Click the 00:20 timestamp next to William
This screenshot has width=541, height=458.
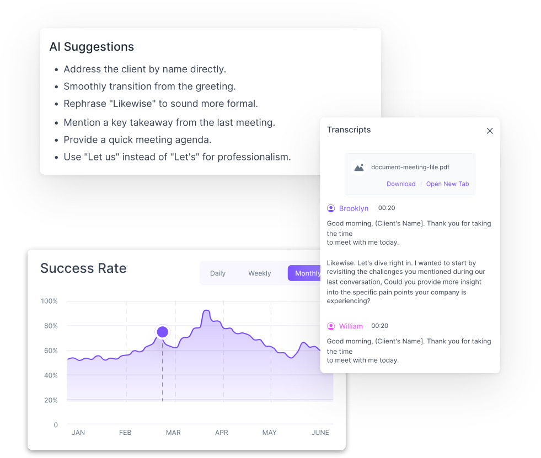(x=380, y=326)
